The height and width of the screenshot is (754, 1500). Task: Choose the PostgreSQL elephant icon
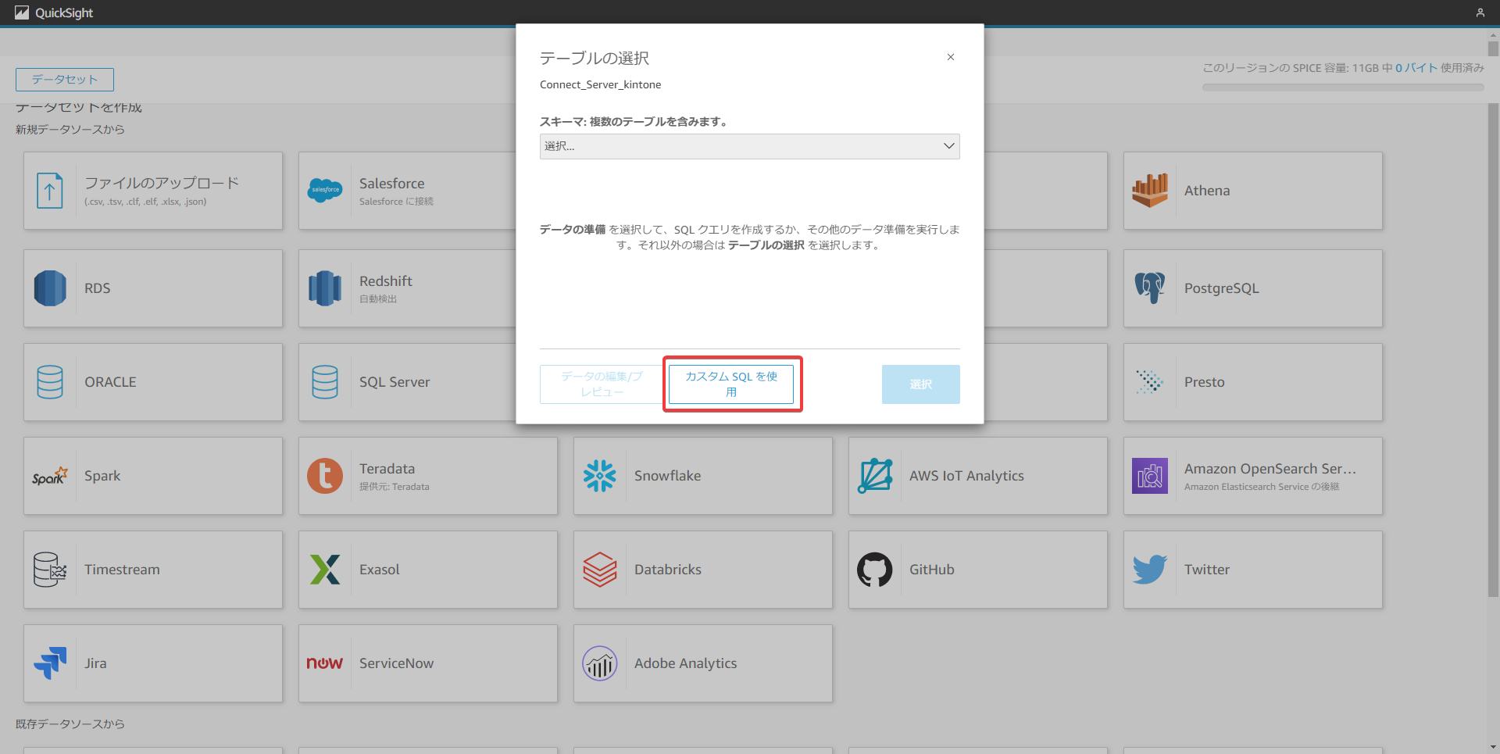(x=1150, y=288)
